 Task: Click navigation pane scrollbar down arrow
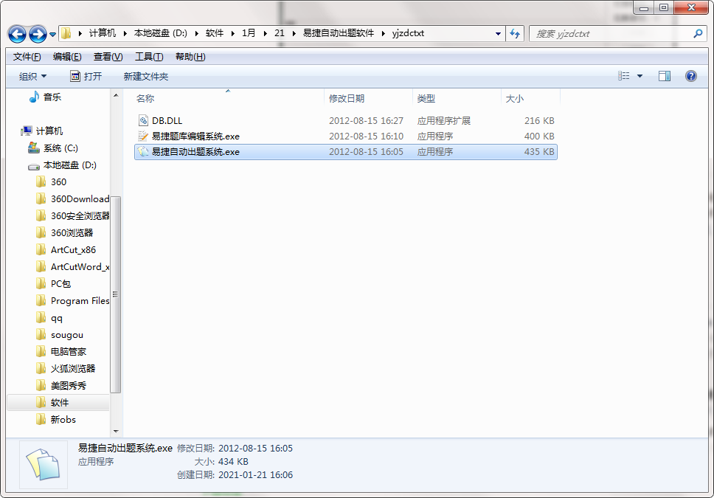[116, 431]
